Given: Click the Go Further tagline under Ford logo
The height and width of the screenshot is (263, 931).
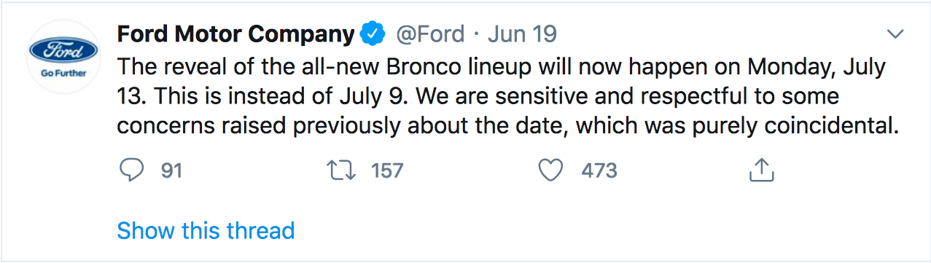Looking at the screenshot, I should click(63, 74).
